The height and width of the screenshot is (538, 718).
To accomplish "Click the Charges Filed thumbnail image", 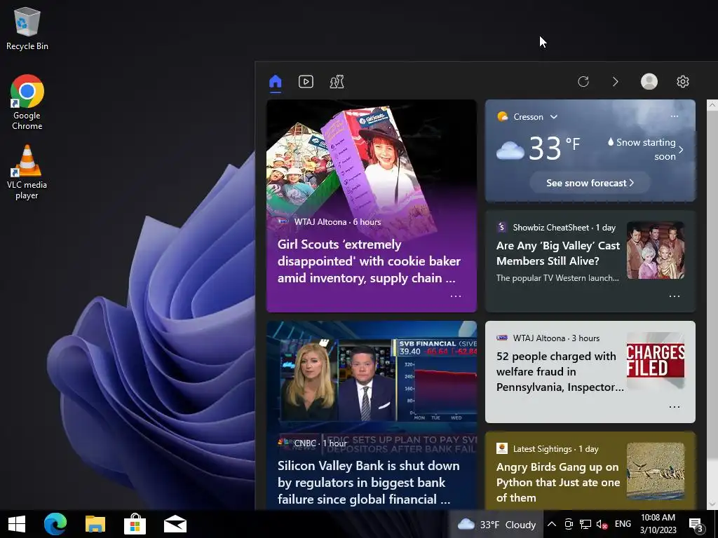I will coord(656,361).
